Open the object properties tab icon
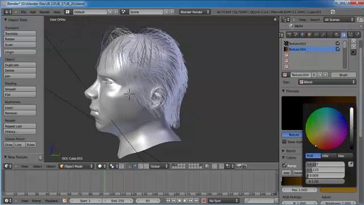This screenshot has height=205, width=364. coord(309,35)
